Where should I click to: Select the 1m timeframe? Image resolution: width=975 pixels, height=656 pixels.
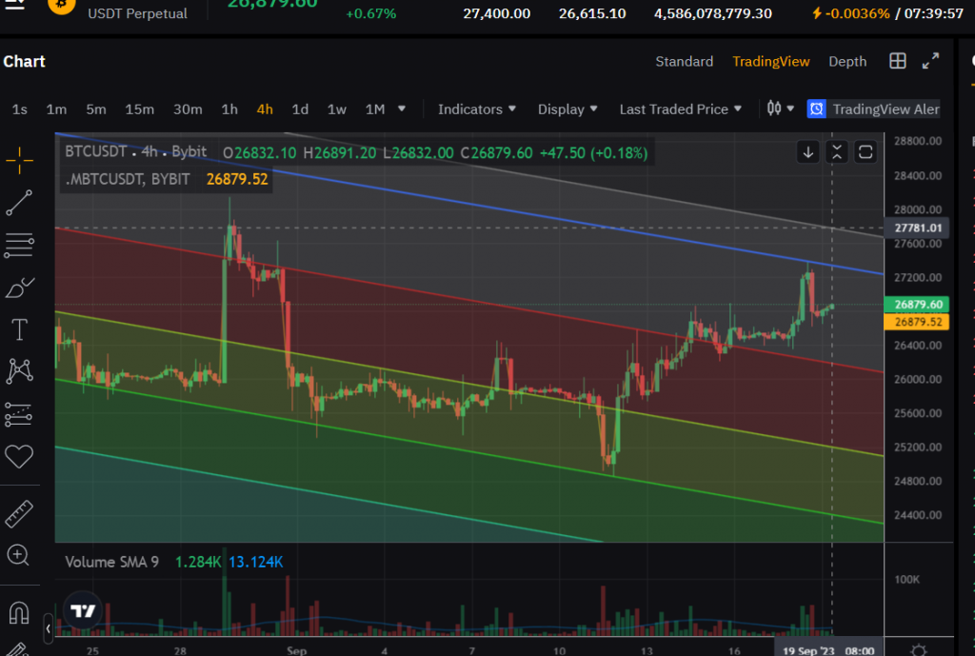pyautogui.click(x=56, y=109)
